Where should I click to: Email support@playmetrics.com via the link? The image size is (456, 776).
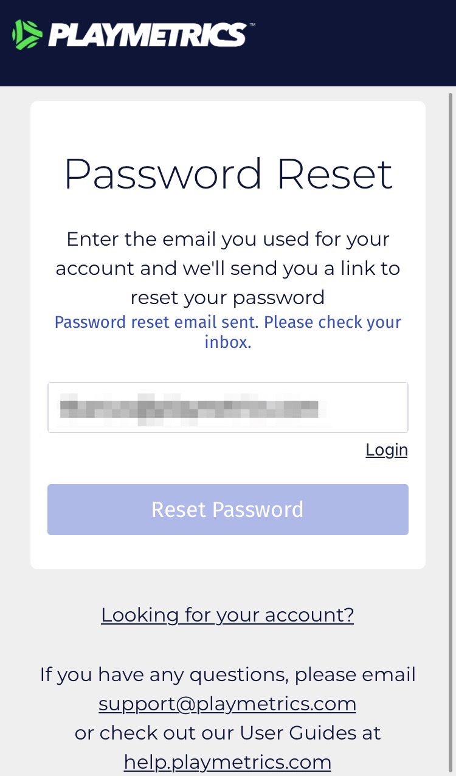(x=227, y=704)
